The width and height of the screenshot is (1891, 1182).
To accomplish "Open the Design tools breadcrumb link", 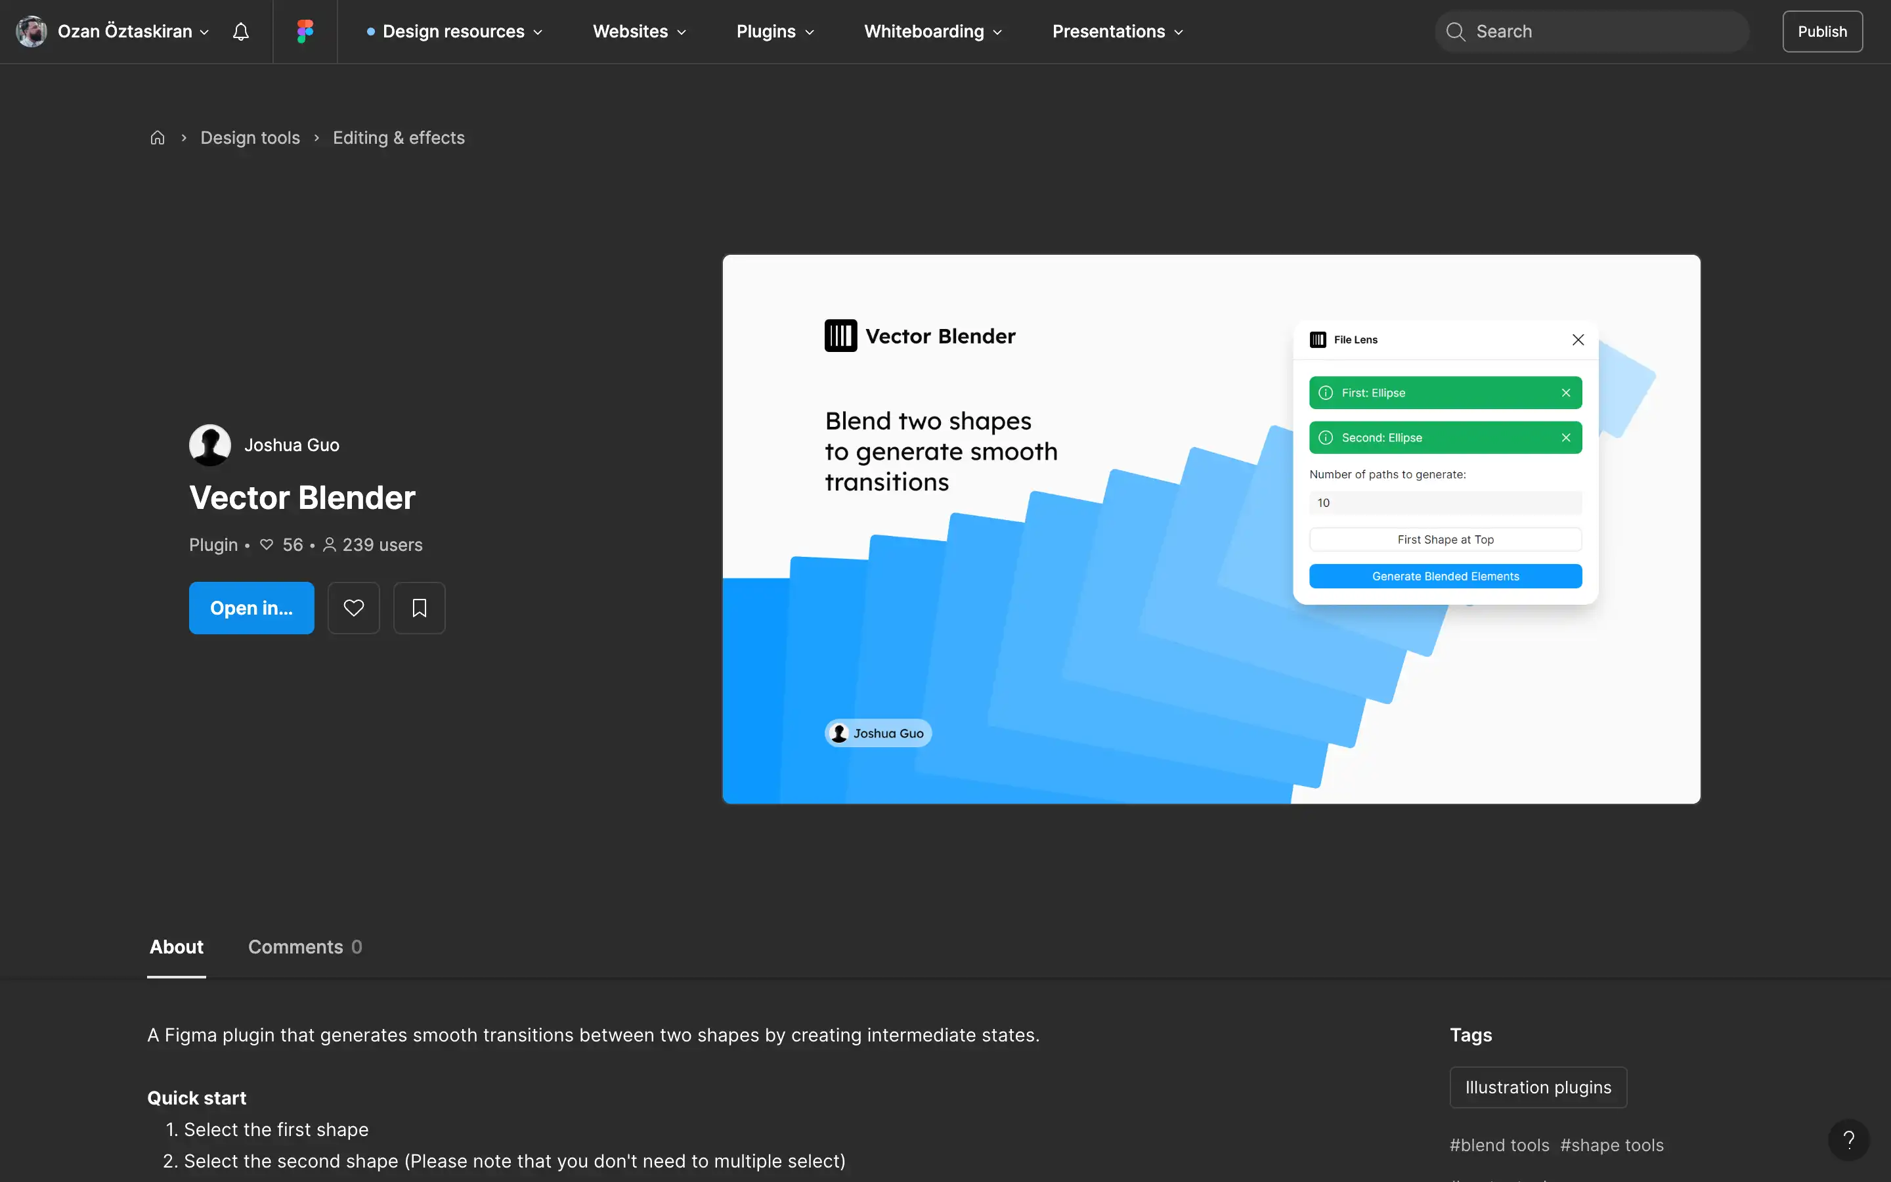I will (250, 138).
